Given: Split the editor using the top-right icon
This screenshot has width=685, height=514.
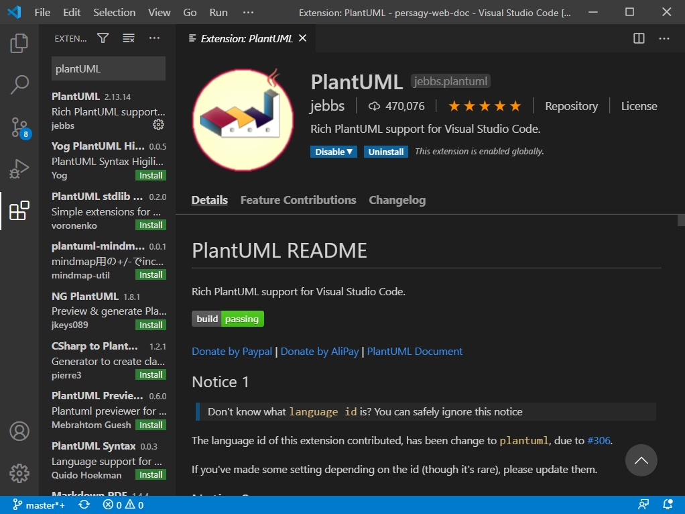Looking at the screenshot, I should 637,38.
